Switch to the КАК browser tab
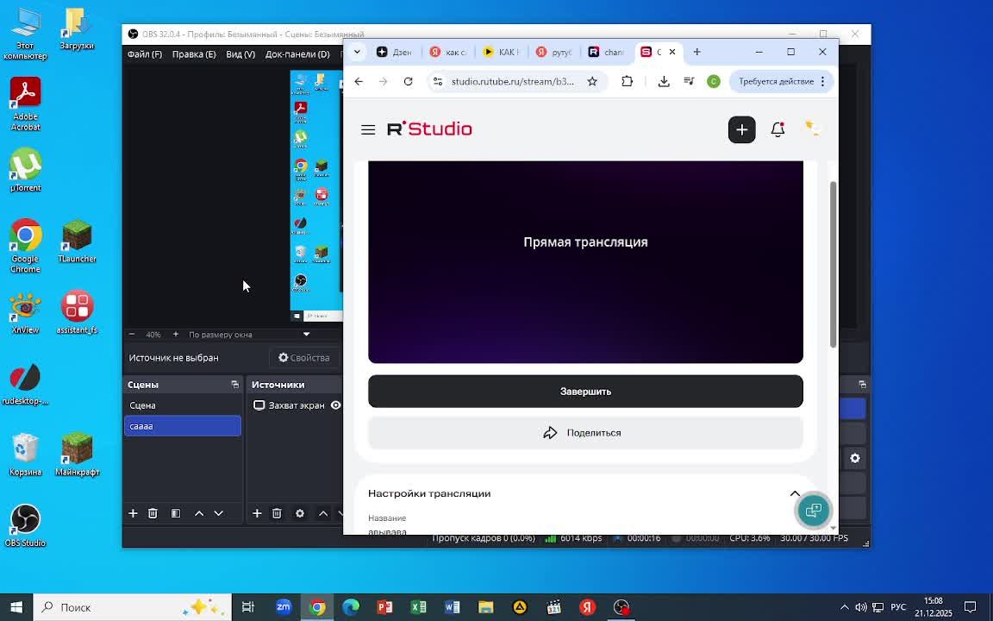This screenshot has height=621, width=993. pyautogui.click(x=502, y=52)
